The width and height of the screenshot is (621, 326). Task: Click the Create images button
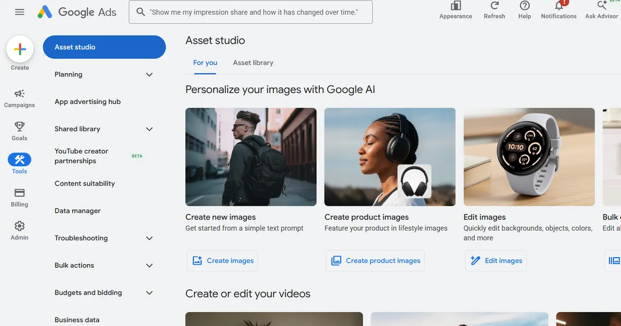223,261
